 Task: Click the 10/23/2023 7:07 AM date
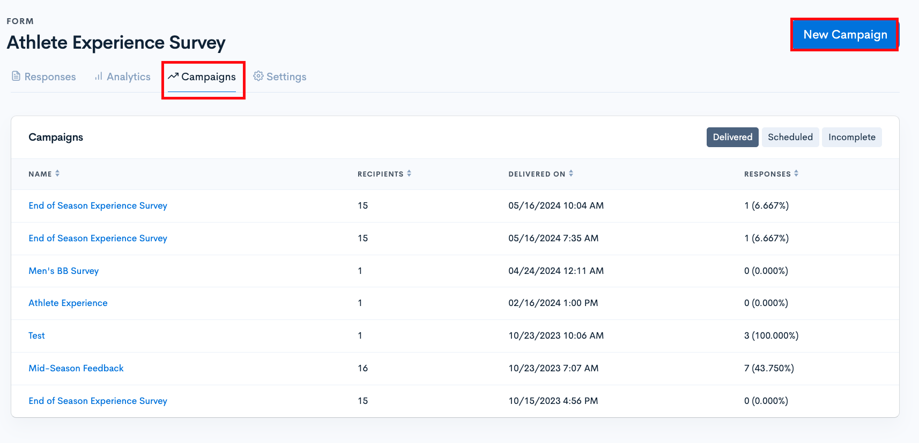coord(553,368)
